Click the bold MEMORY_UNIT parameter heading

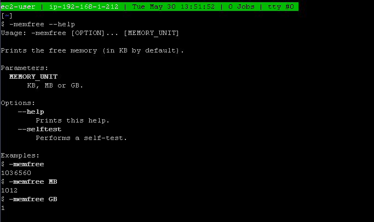[x=33, y=77]
